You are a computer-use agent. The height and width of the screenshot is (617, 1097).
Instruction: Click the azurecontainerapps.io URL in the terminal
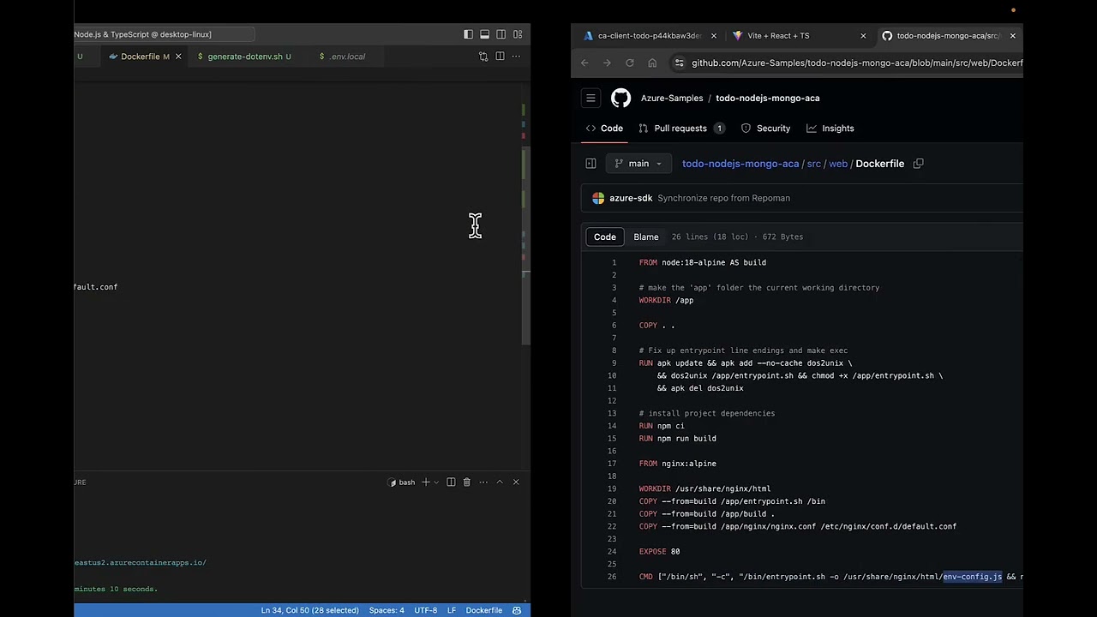[140, 563]
